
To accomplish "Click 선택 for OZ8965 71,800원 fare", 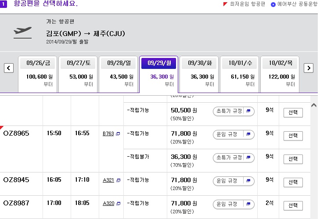I will (x=293, y=136).
